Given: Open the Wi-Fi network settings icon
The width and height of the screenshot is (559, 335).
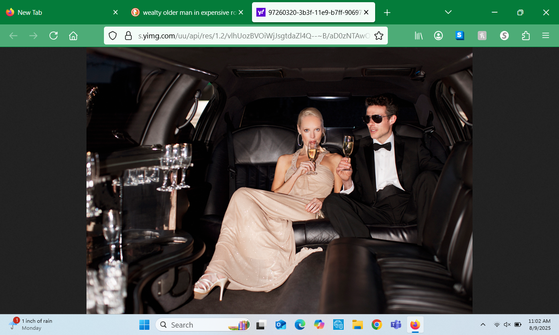Looking at the screenshot, I should click(497, 325).
